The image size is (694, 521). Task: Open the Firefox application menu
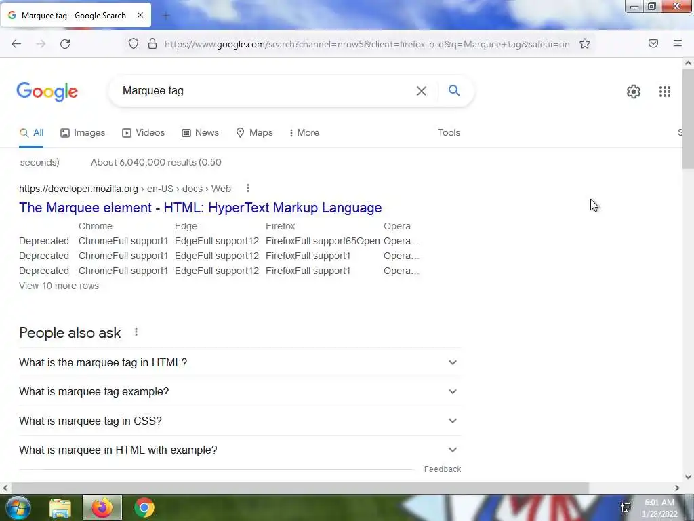(x=678, y=43)
